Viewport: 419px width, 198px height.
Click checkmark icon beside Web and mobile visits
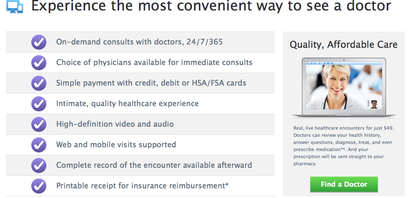(x=39, y=145)
